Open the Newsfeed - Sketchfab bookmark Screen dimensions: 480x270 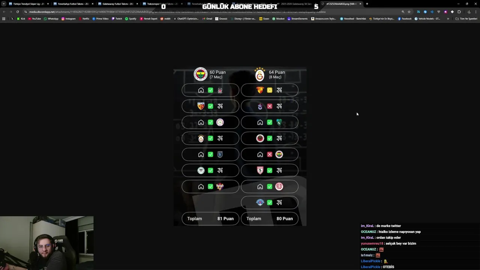(353, 19)
